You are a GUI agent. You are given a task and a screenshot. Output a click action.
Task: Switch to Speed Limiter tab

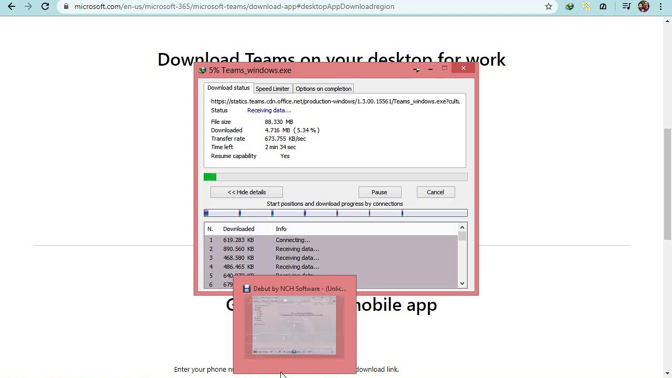[x=272, y=89]
